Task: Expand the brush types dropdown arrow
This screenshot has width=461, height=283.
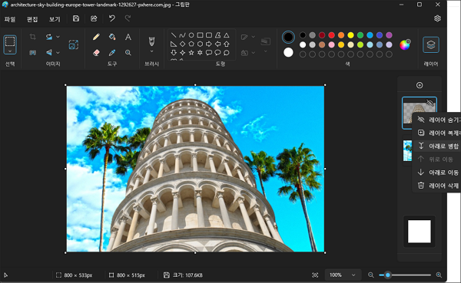Action: pos(151,51)
